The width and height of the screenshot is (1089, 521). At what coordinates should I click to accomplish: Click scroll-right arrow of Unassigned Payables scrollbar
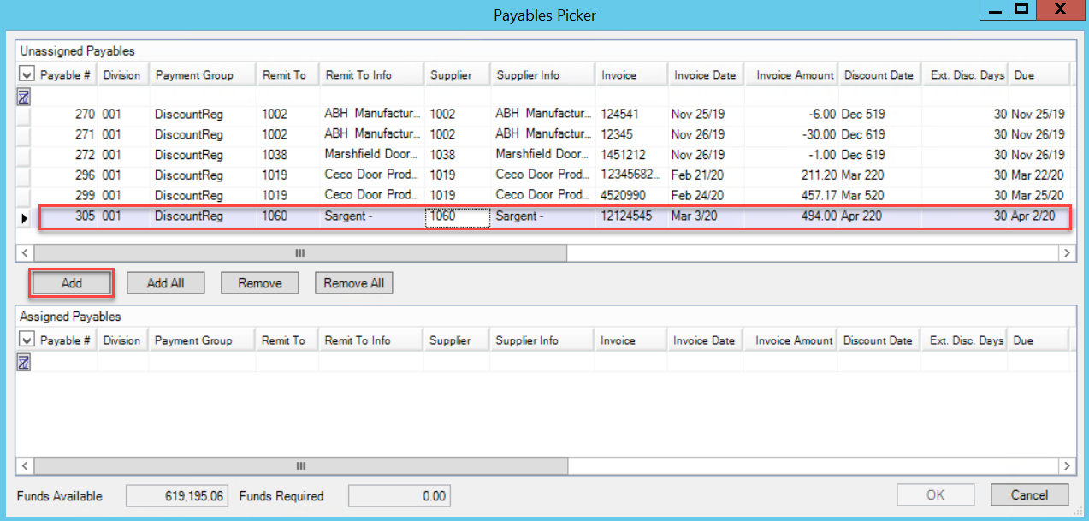1066,252
